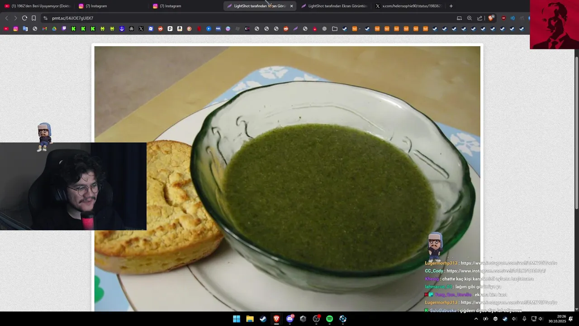The width and height of the screenshot is (579, 326).
Task: Open the screen cast icon in address bar
Action: tap(459, 18)
